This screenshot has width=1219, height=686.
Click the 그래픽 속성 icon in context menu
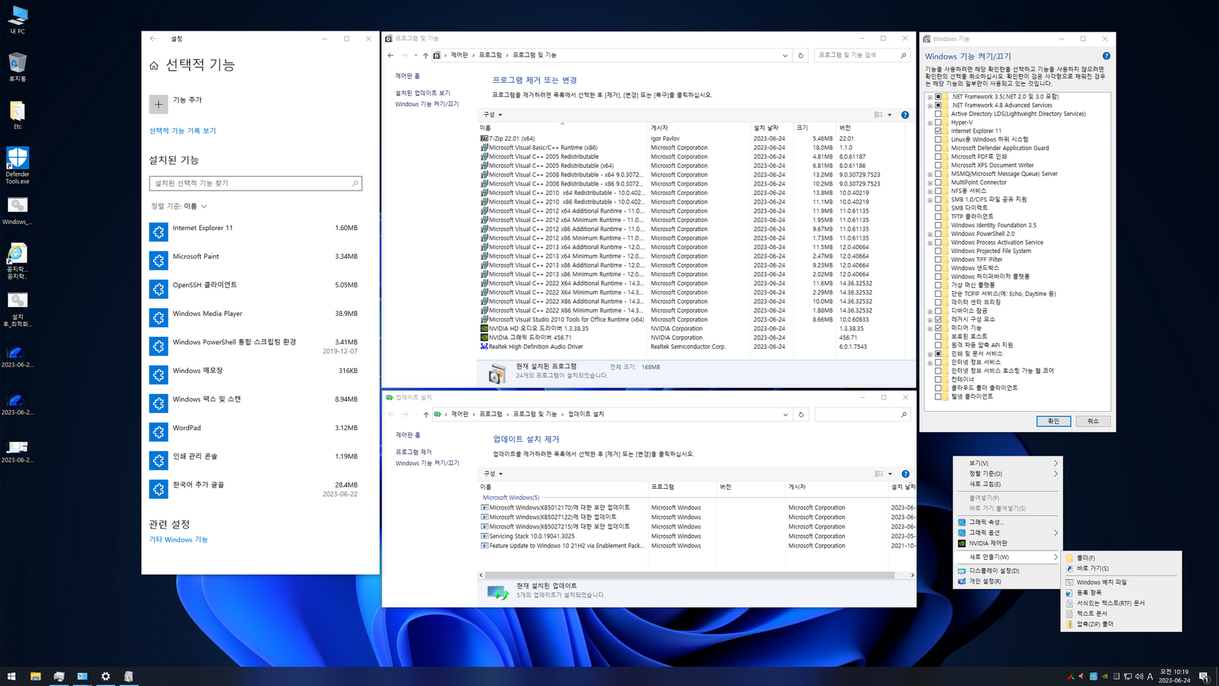pos(962,523)
